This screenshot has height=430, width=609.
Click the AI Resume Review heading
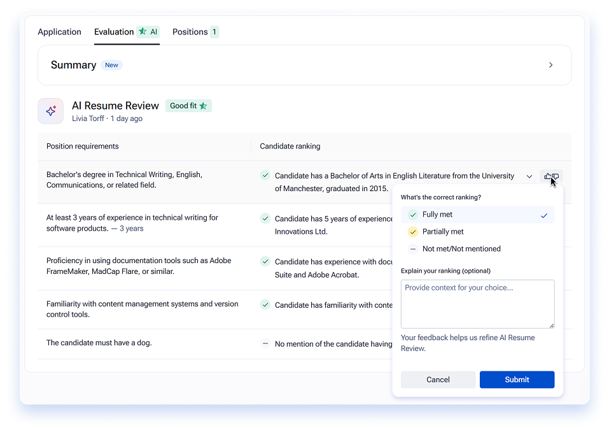click(x=115, y=106)
